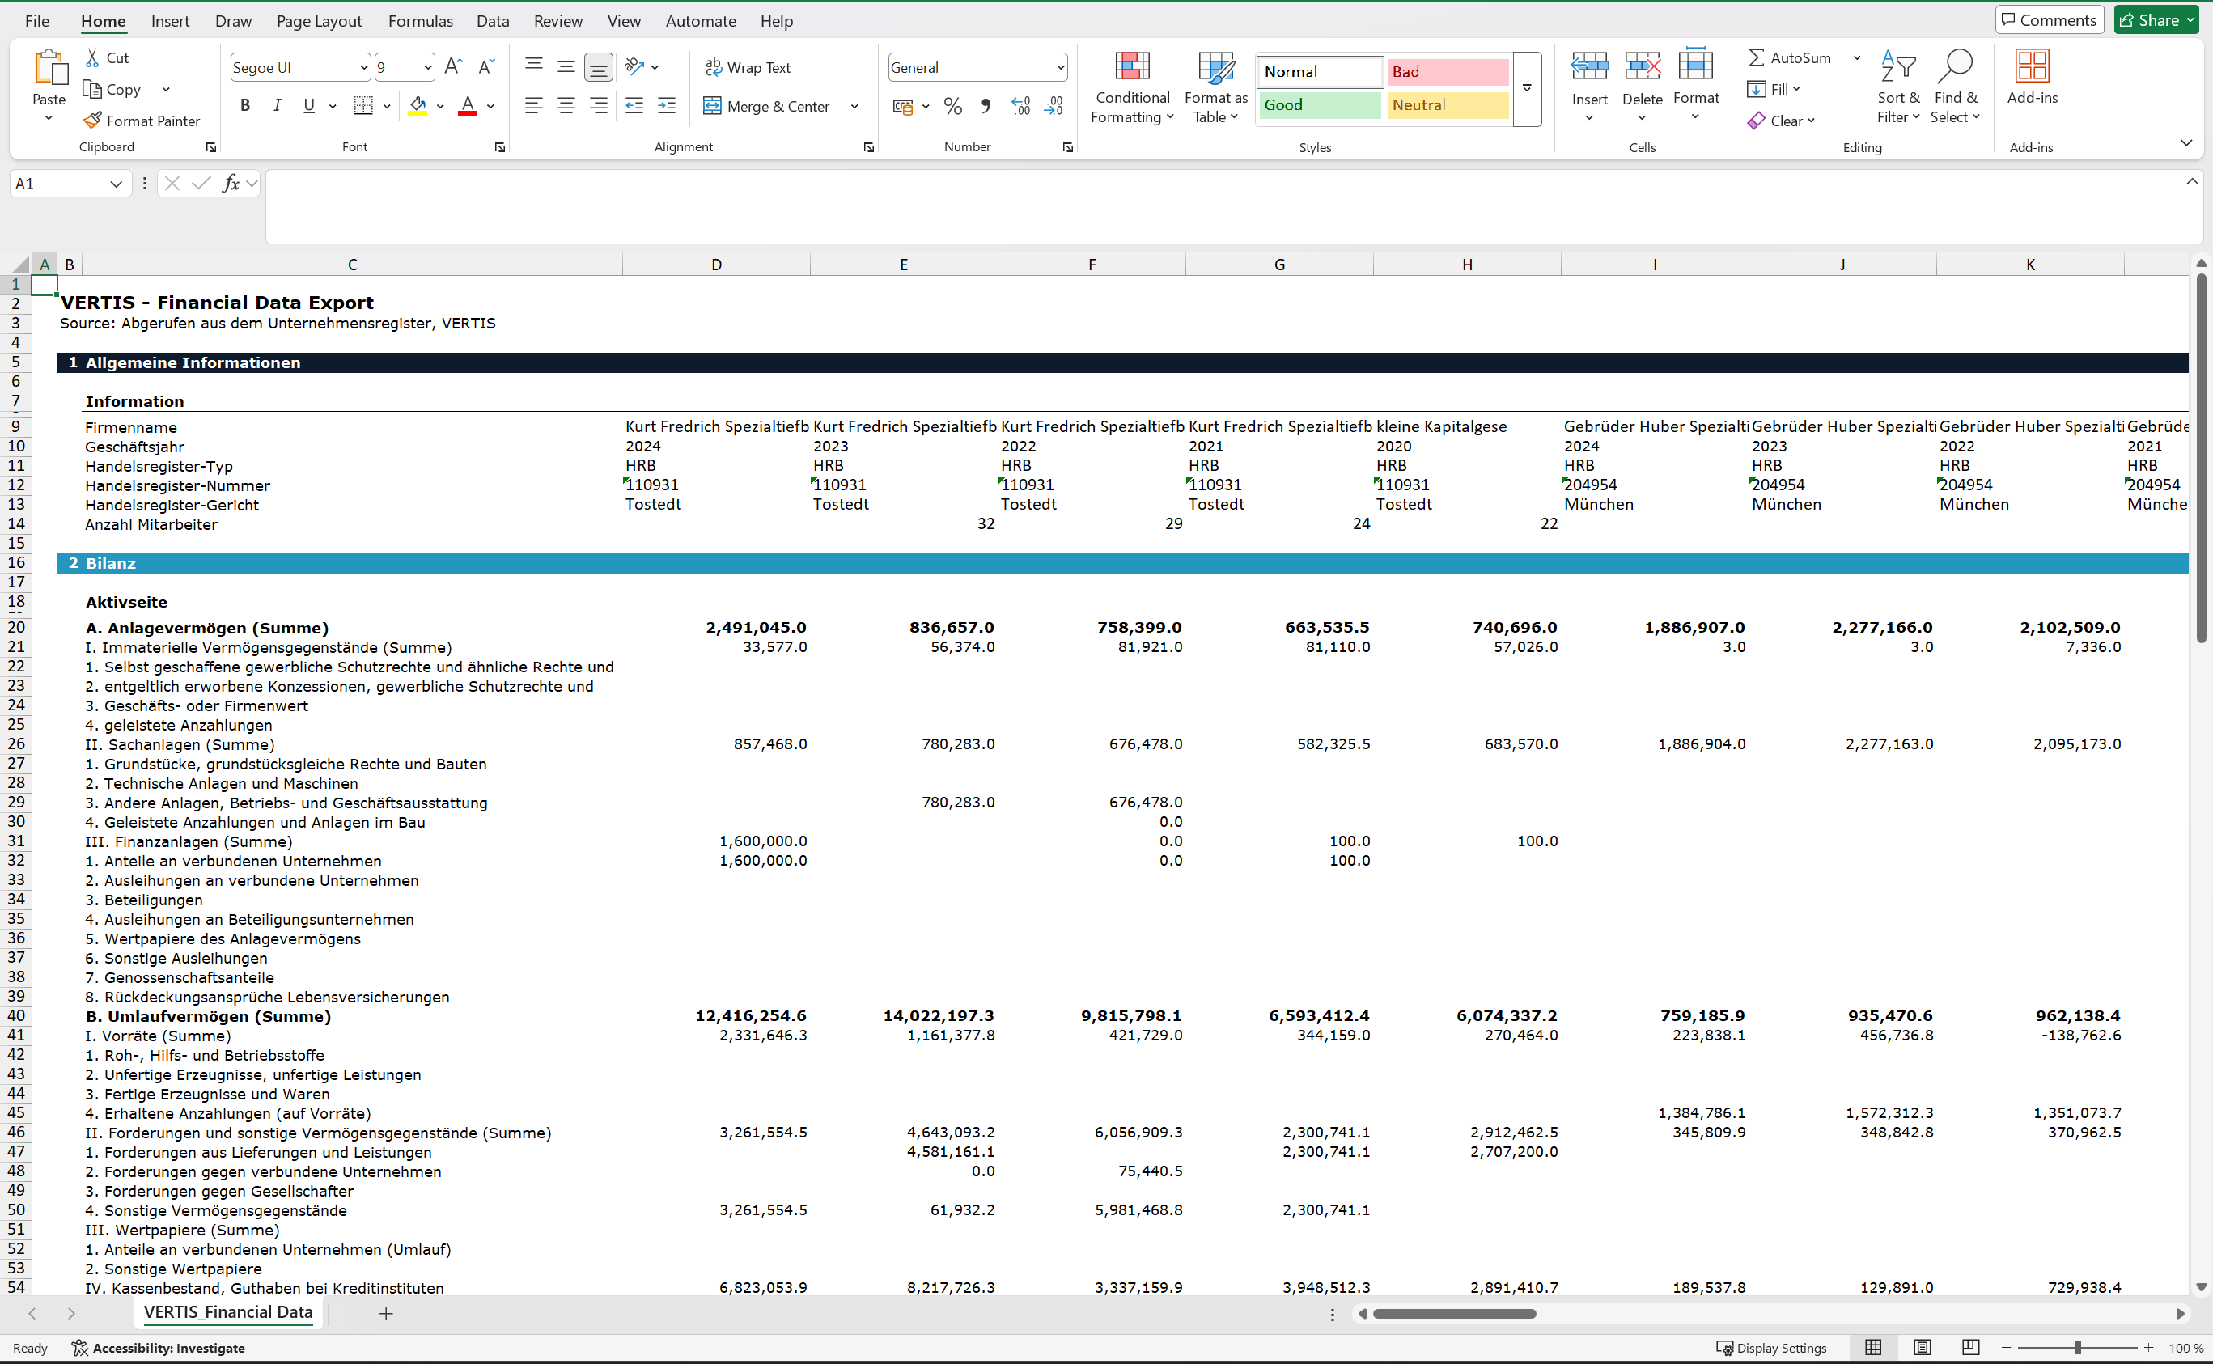Open the Page Layout tab
Screen dimensions: 2213x1364
tap(319, 21)
